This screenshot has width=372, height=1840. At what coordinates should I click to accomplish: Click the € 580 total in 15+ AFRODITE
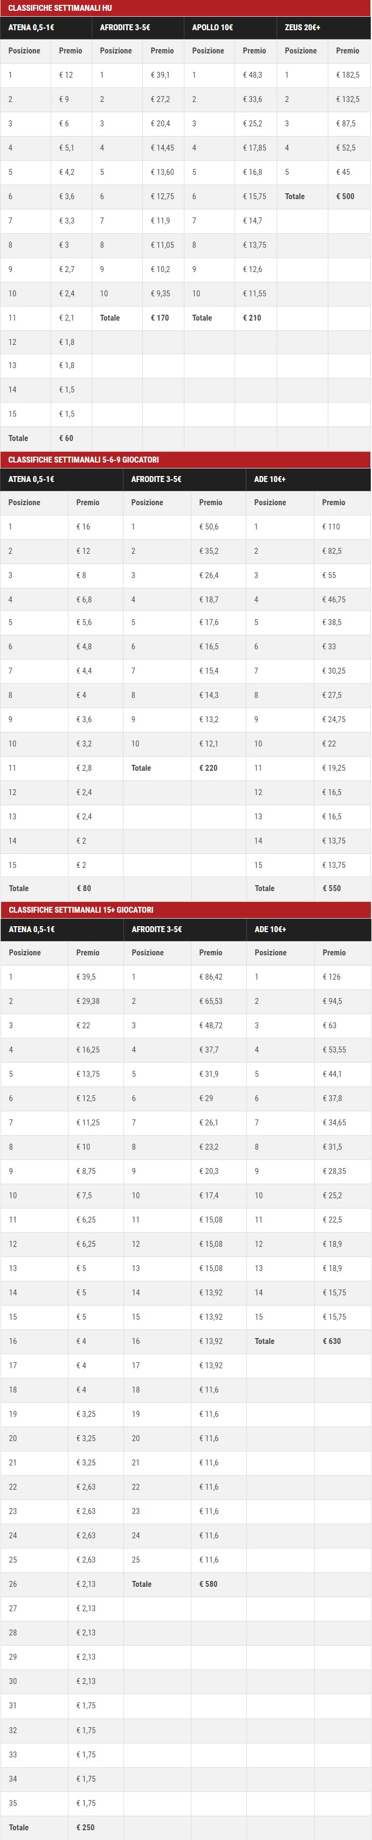tap(209, 1584)
